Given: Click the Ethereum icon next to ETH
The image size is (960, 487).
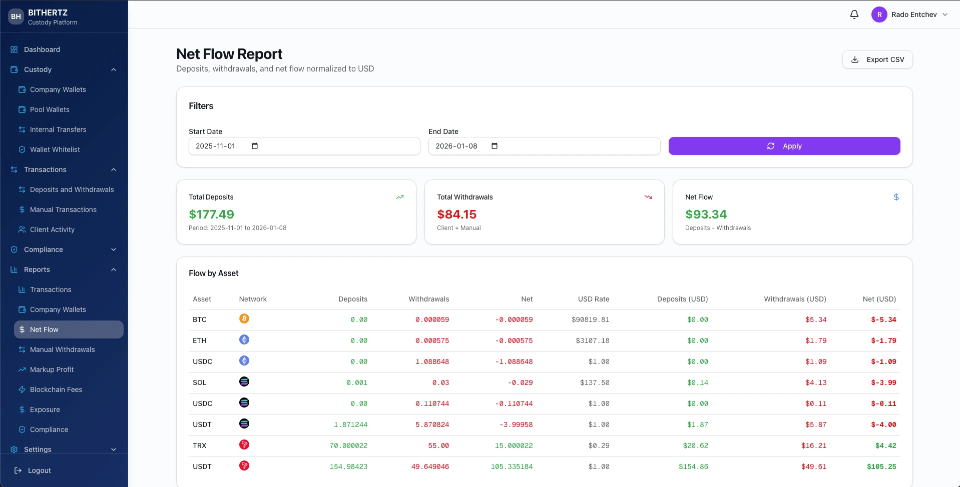Looking at the screenshot, I should pyautogui.click(x=244, y=339).
